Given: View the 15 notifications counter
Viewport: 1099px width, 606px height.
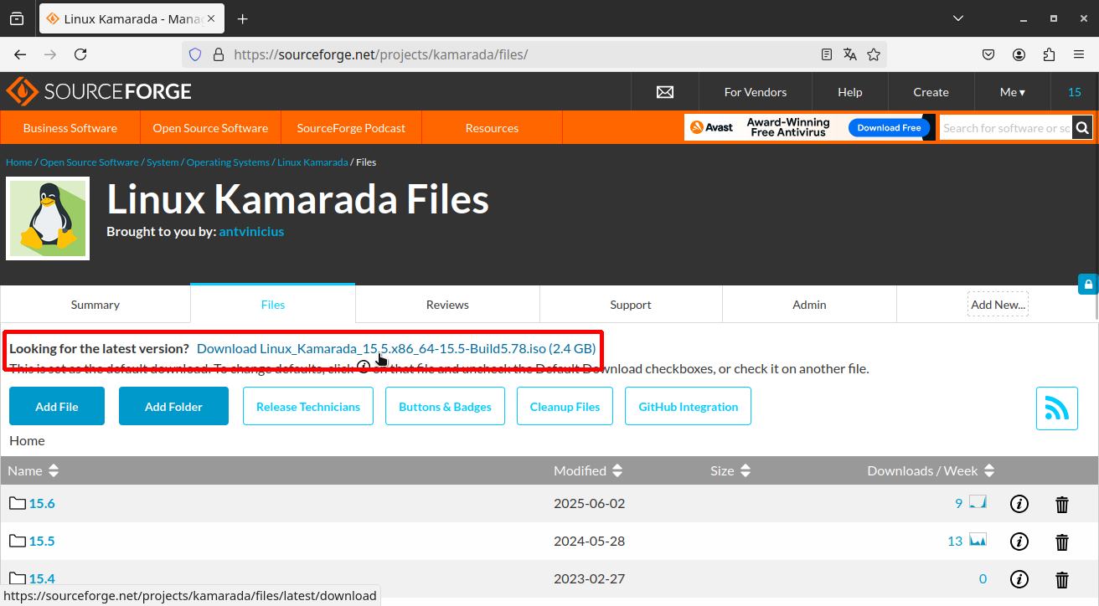Looking at the screenshot, I should [1075, 92].
